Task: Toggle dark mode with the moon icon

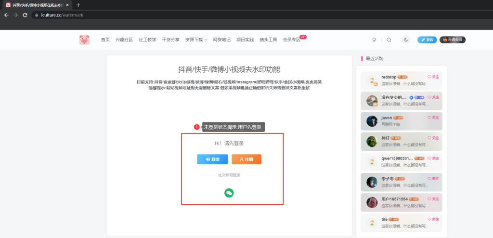Action: [406, 40]
